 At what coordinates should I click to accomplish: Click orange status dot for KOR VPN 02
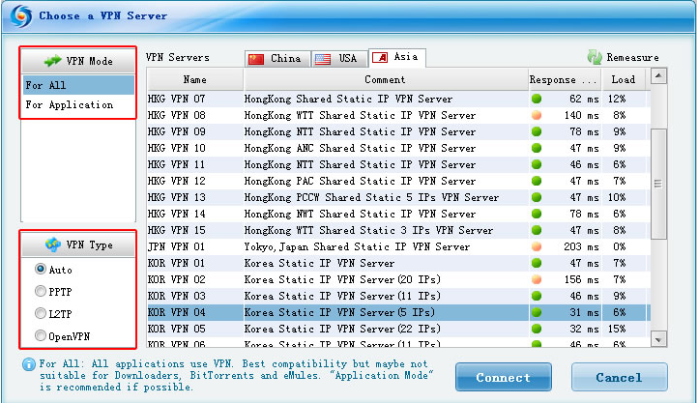click(537, 279)
